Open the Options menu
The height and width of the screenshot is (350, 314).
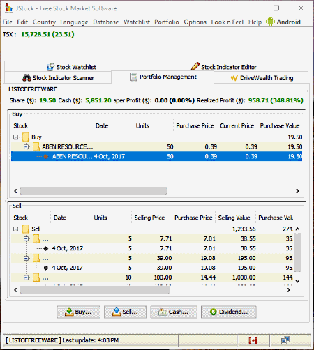195,22
